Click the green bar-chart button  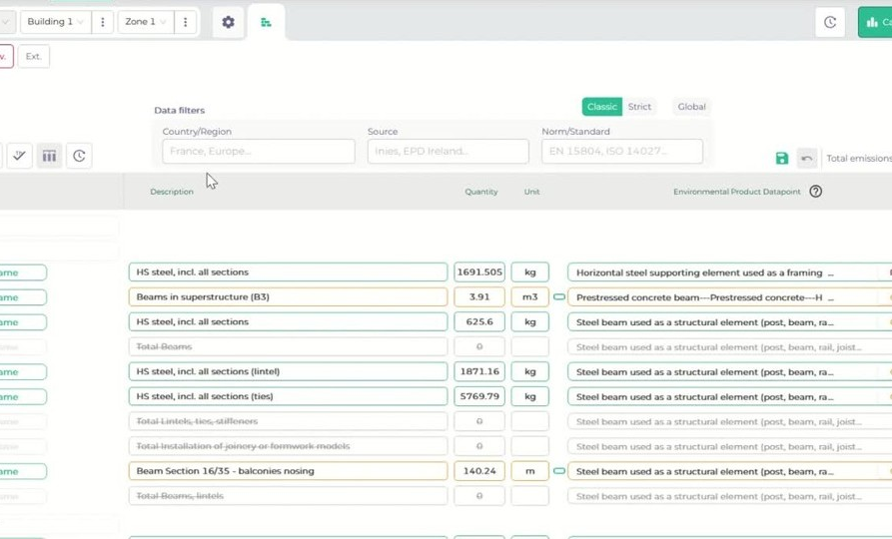point(875,22)
